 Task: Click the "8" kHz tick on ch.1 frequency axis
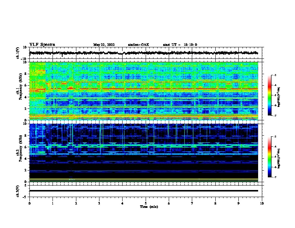point(26,74)
